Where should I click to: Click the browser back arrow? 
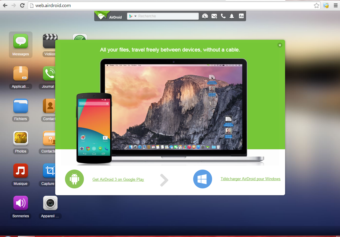[x=5, y=5]
